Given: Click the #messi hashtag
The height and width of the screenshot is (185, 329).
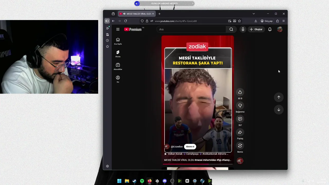Looking at the screenshot, I should (198, 160).
